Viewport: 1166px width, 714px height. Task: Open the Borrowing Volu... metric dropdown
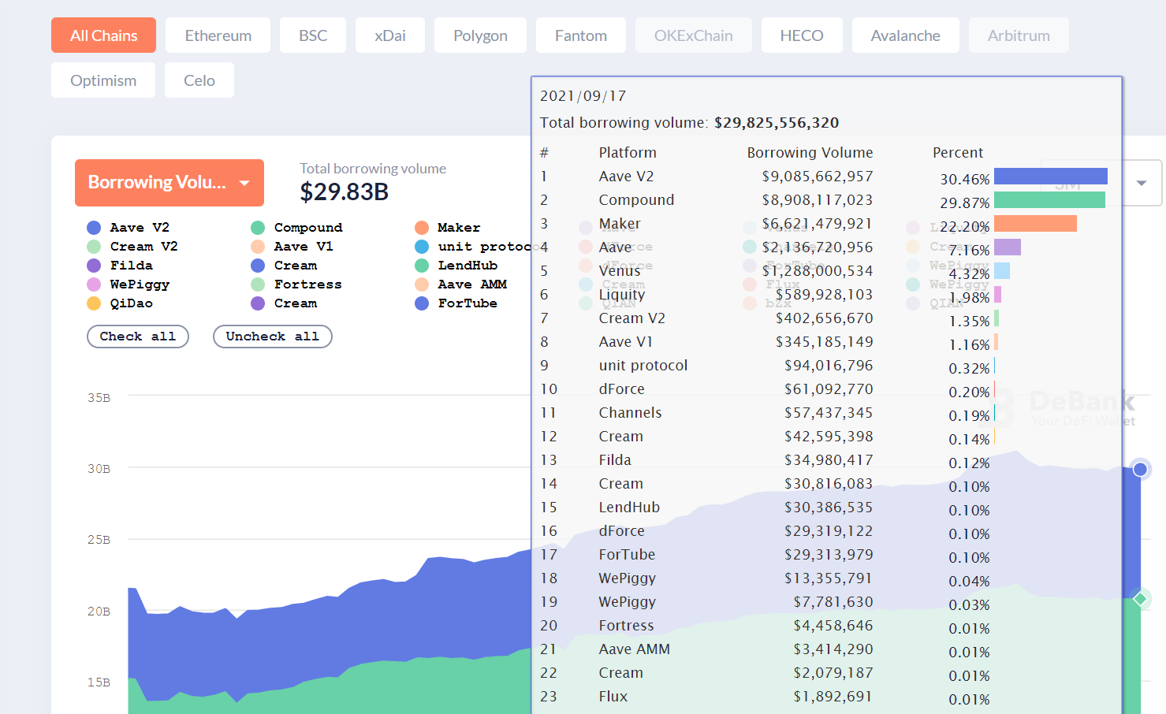pos(169,183)
